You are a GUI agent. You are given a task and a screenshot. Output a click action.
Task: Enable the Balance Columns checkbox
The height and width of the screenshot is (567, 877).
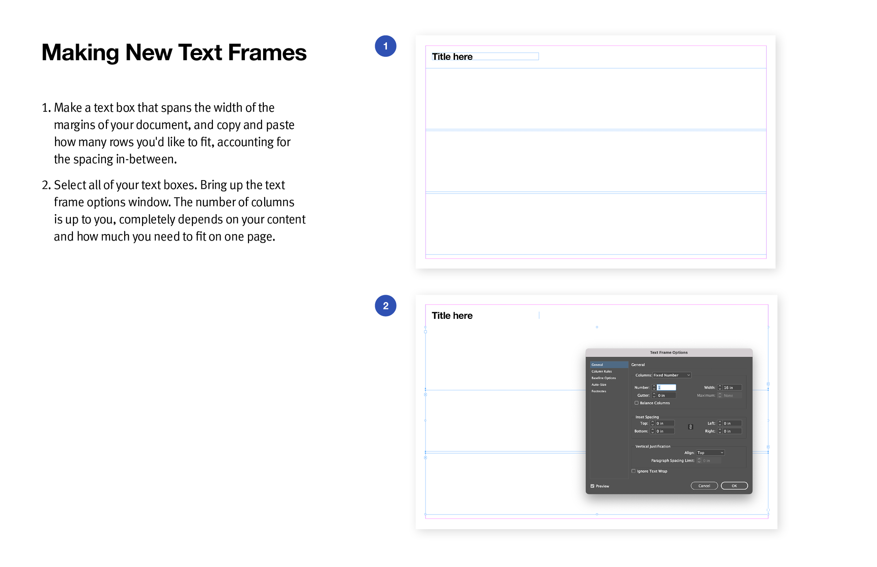pos(636,403)
